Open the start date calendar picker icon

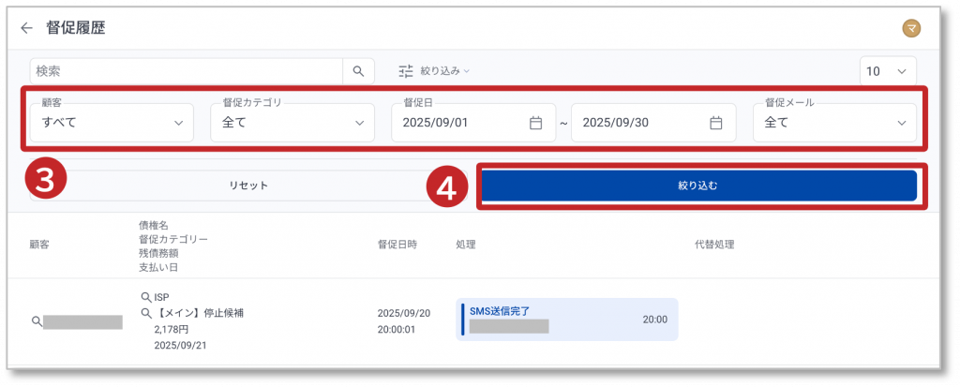point(535,123)
